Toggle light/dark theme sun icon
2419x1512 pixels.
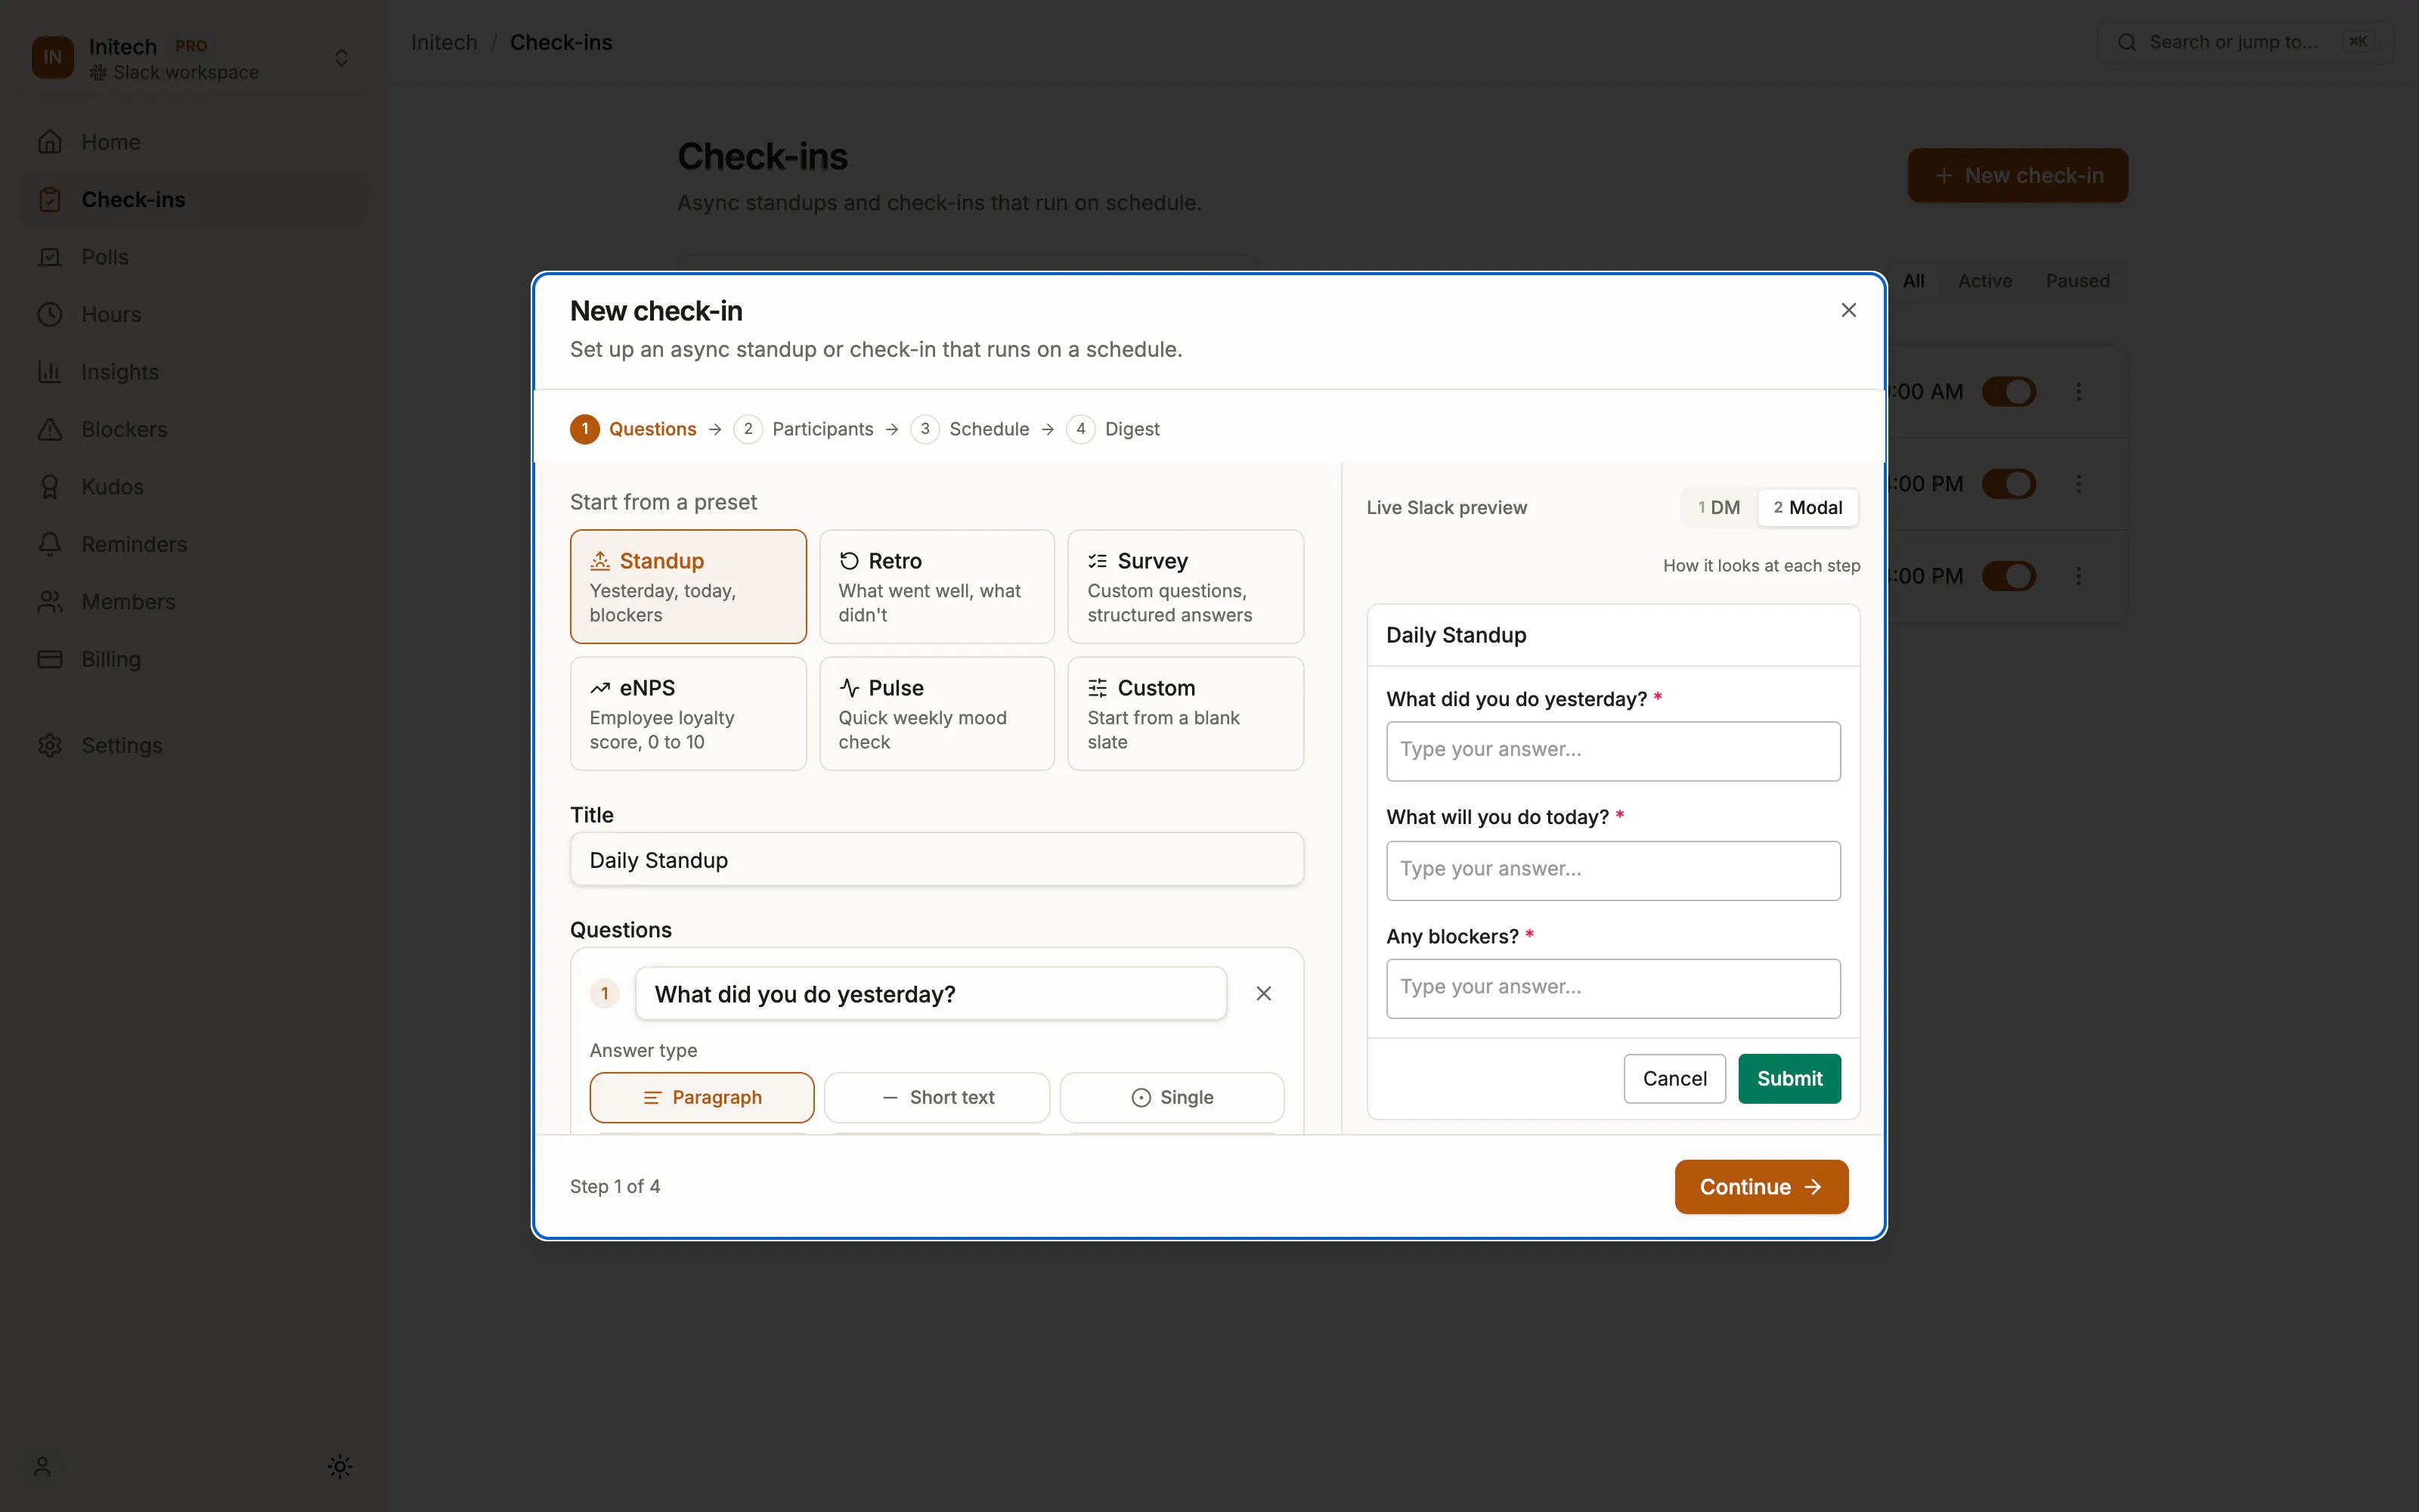pyautogui.click(x=340, y=1466)
